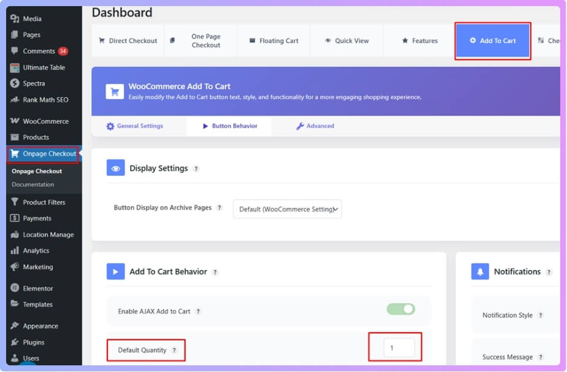Select the Add To Cart dashboard tab

[x=492, y=41]
